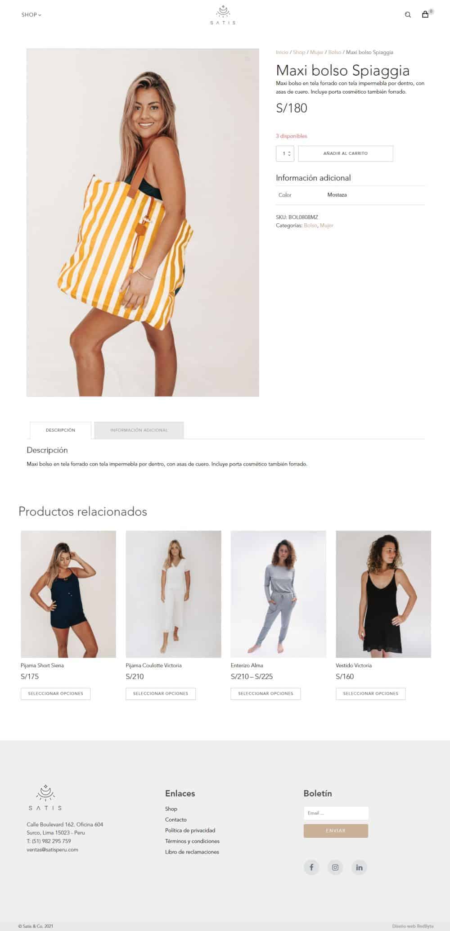Viewport: 450px width, 931px height.
Task: Visit the Instagram social icon
Action: 335,867
